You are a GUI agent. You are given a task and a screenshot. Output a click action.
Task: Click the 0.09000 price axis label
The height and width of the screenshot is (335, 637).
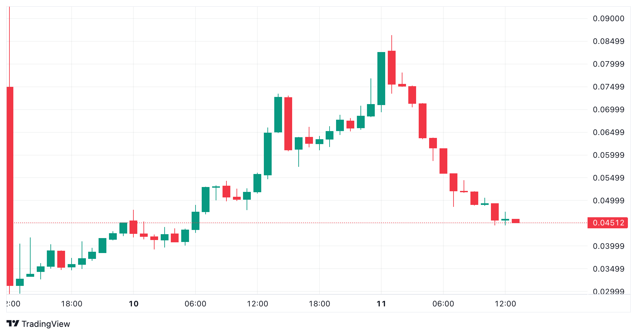(x=608, y=19)
